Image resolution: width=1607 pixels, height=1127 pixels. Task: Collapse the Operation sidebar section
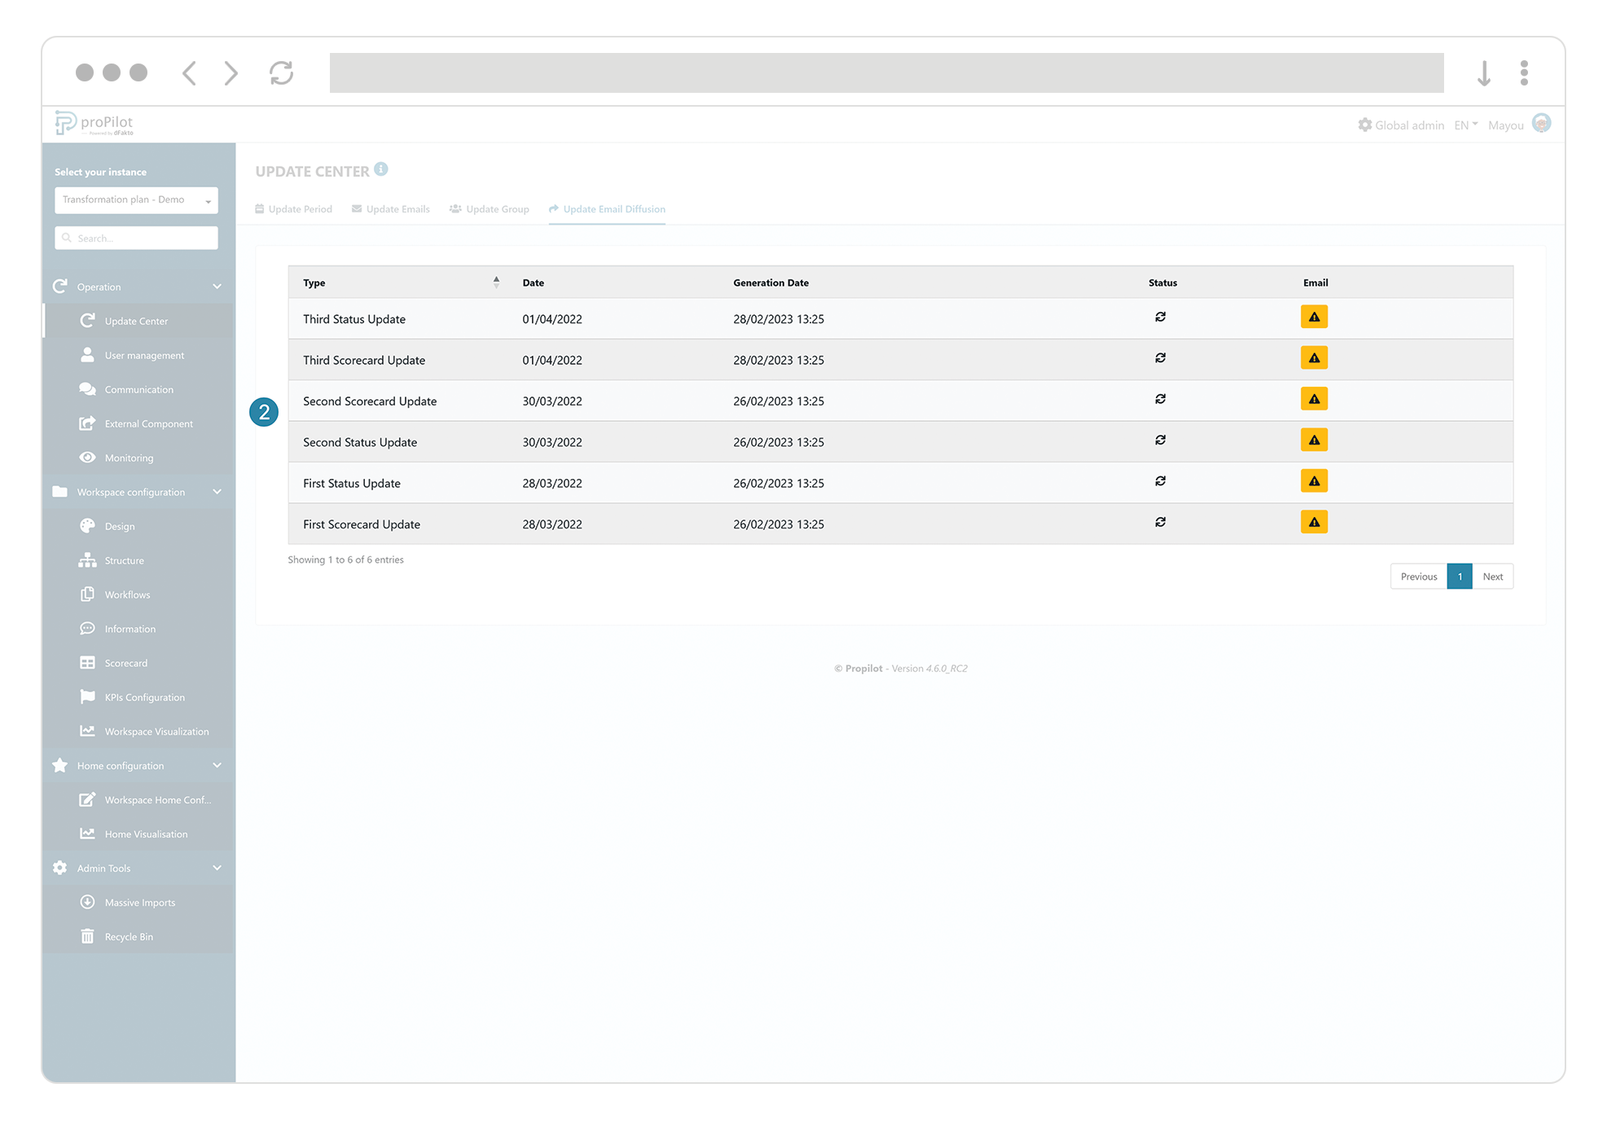(x=217, y=287)
